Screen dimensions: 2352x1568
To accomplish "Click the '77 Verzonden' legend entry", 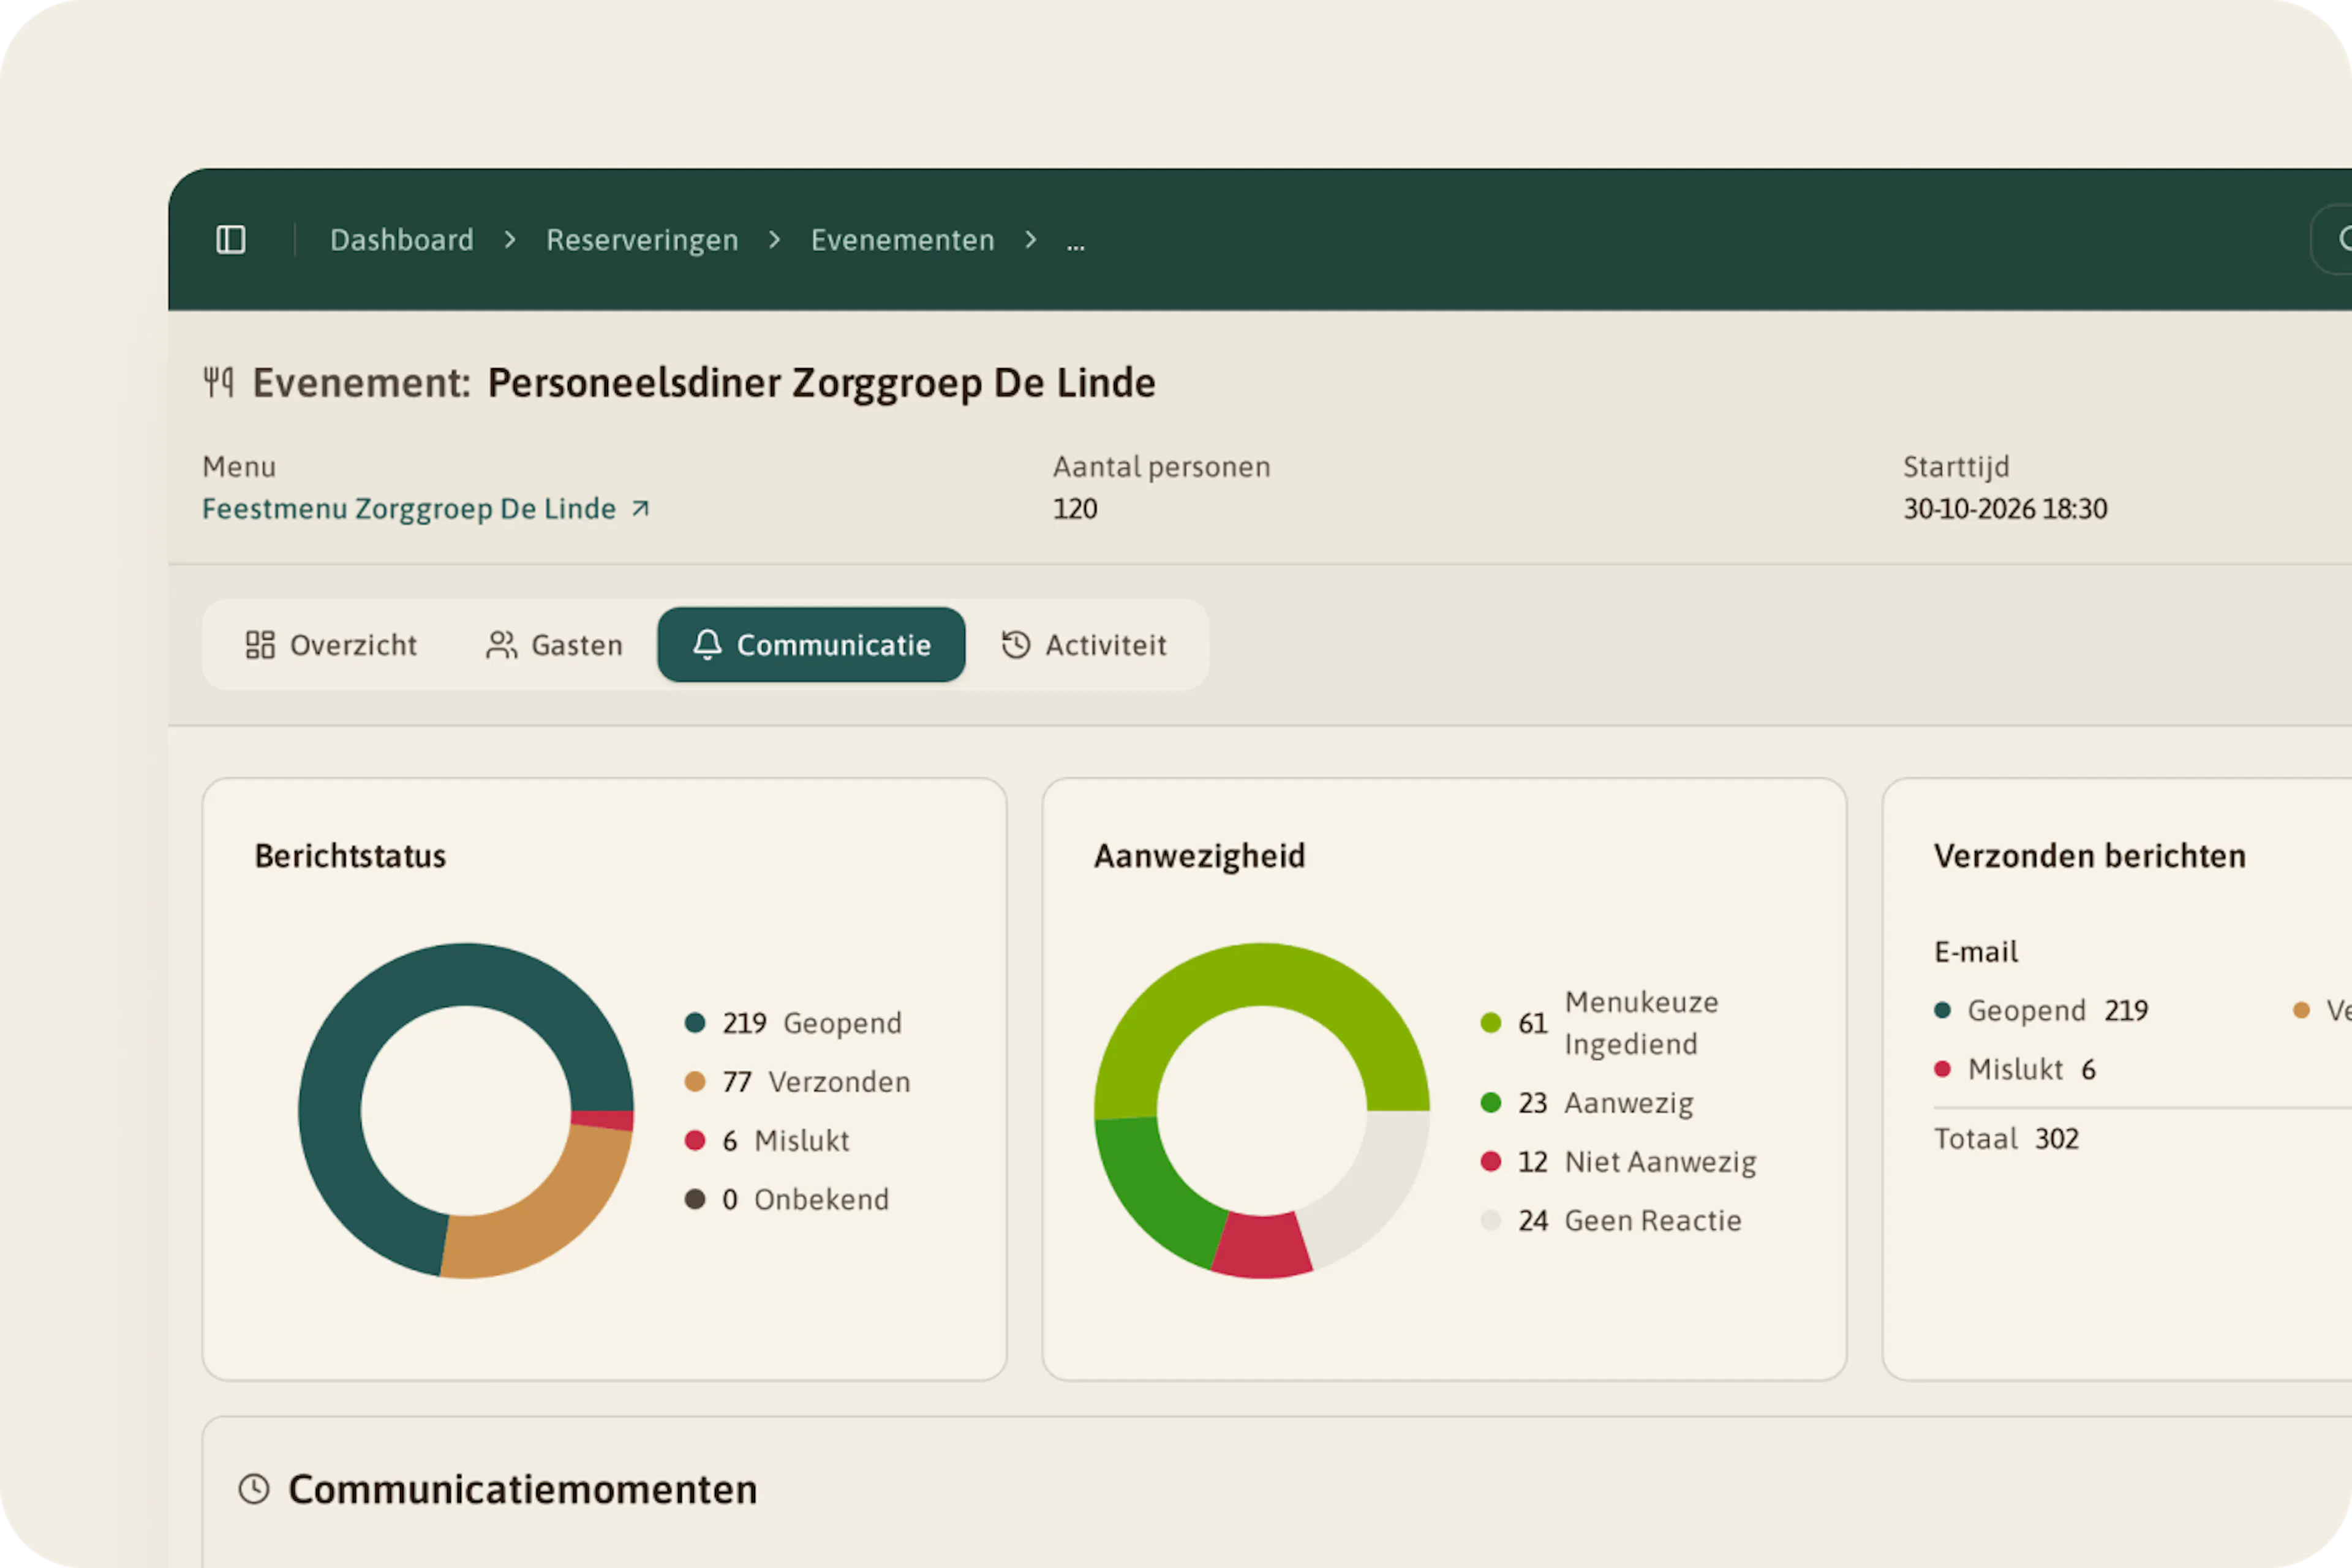I will (x=797, y=1082).
